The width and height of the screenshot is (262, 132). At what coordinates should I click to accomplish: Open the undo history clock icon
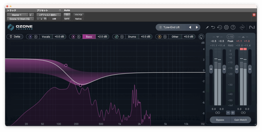point(220,27)
